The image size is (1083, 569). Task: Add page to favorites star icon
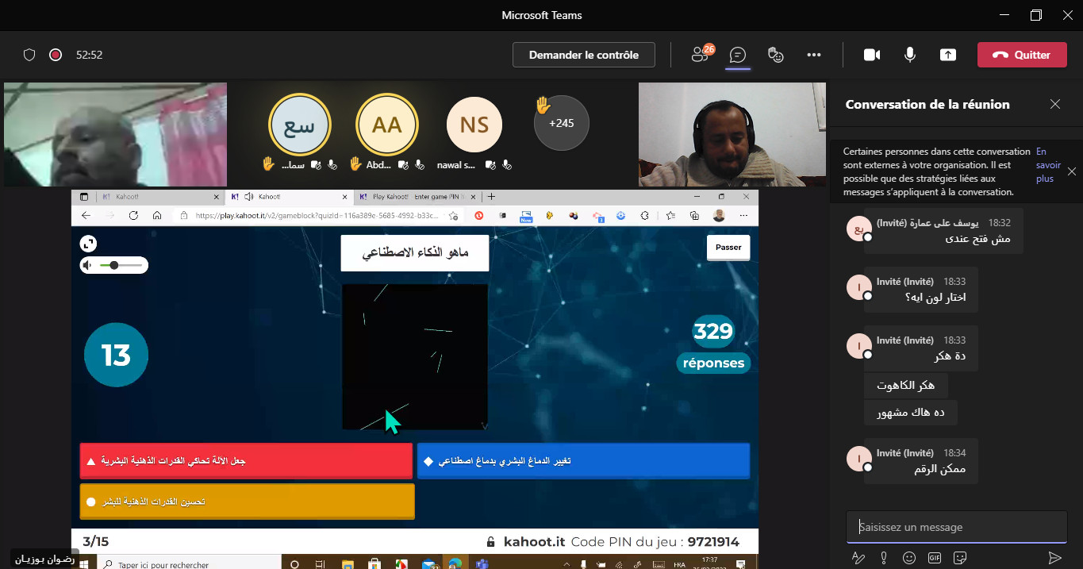click(x=453, y=215)
